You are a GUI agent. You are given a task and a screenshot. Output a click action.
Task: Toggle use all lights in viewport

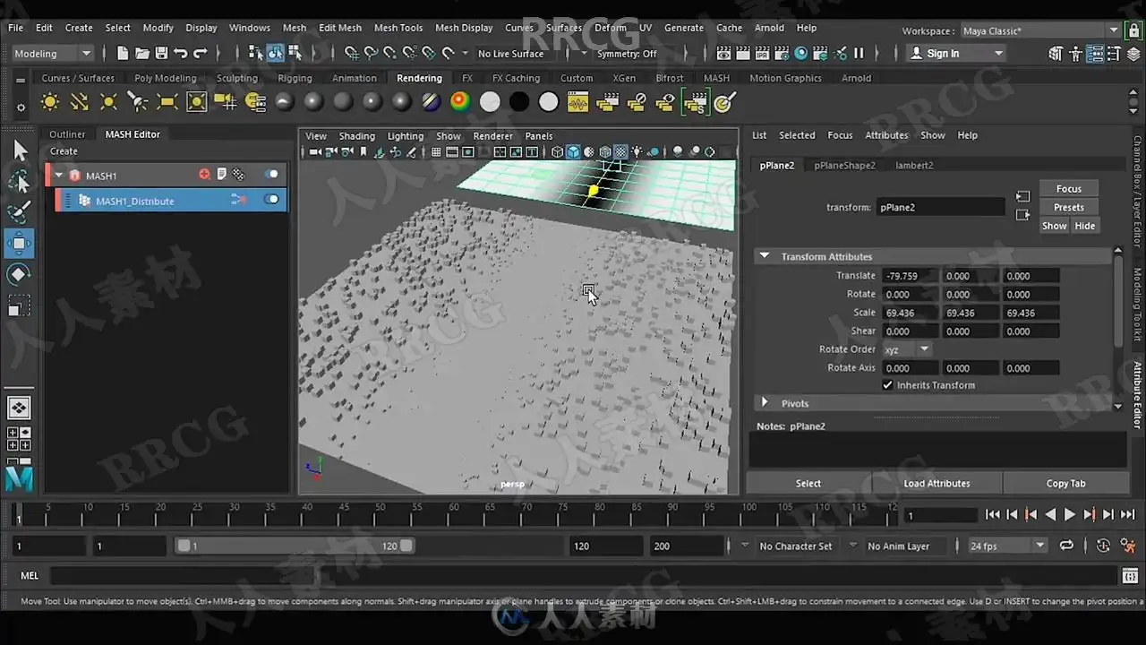637,152
